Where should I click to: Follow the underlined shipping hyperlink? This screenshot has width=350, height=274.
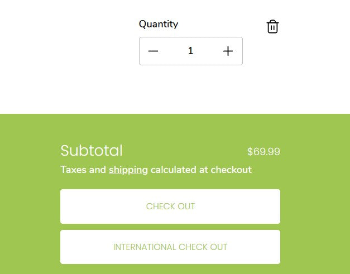(x=128, y=170)
